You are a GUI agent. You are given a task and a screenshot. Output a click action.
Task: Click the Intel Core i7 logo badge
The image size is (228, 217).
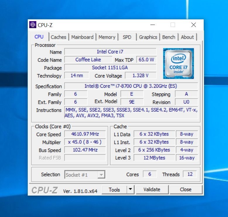pos(179,64)
